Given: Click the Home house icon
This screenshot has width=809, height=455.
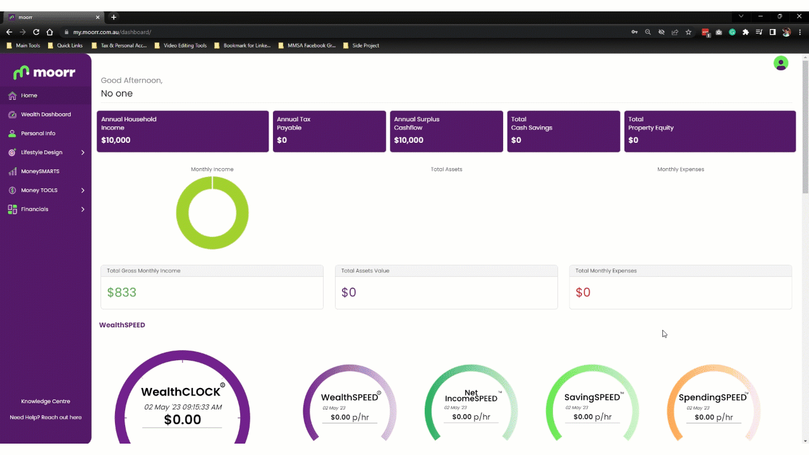Looking at the screenshot, I should click(x=12, y=95).
